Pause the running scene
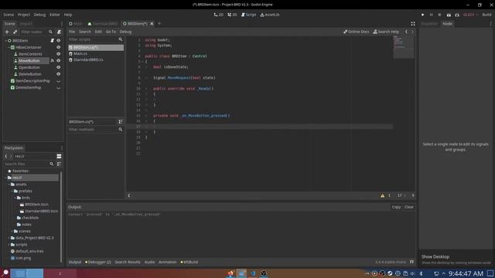495x278 pixels. click(x=432, y=15)
